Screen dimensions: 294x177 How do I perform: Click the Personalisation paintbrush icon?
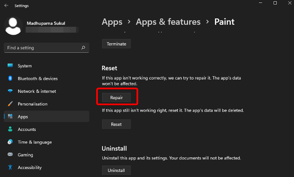click(10, 104)
